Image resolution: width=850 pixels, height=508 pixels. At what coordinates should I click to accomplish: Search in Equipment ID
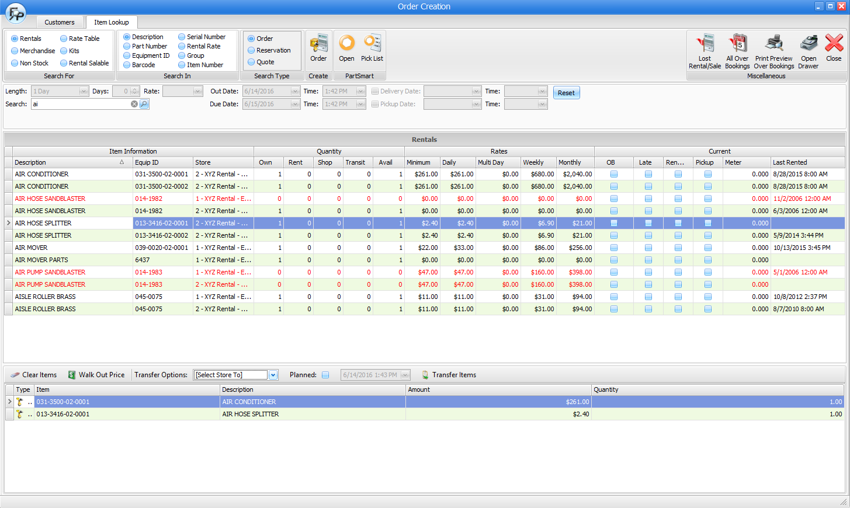127,55
